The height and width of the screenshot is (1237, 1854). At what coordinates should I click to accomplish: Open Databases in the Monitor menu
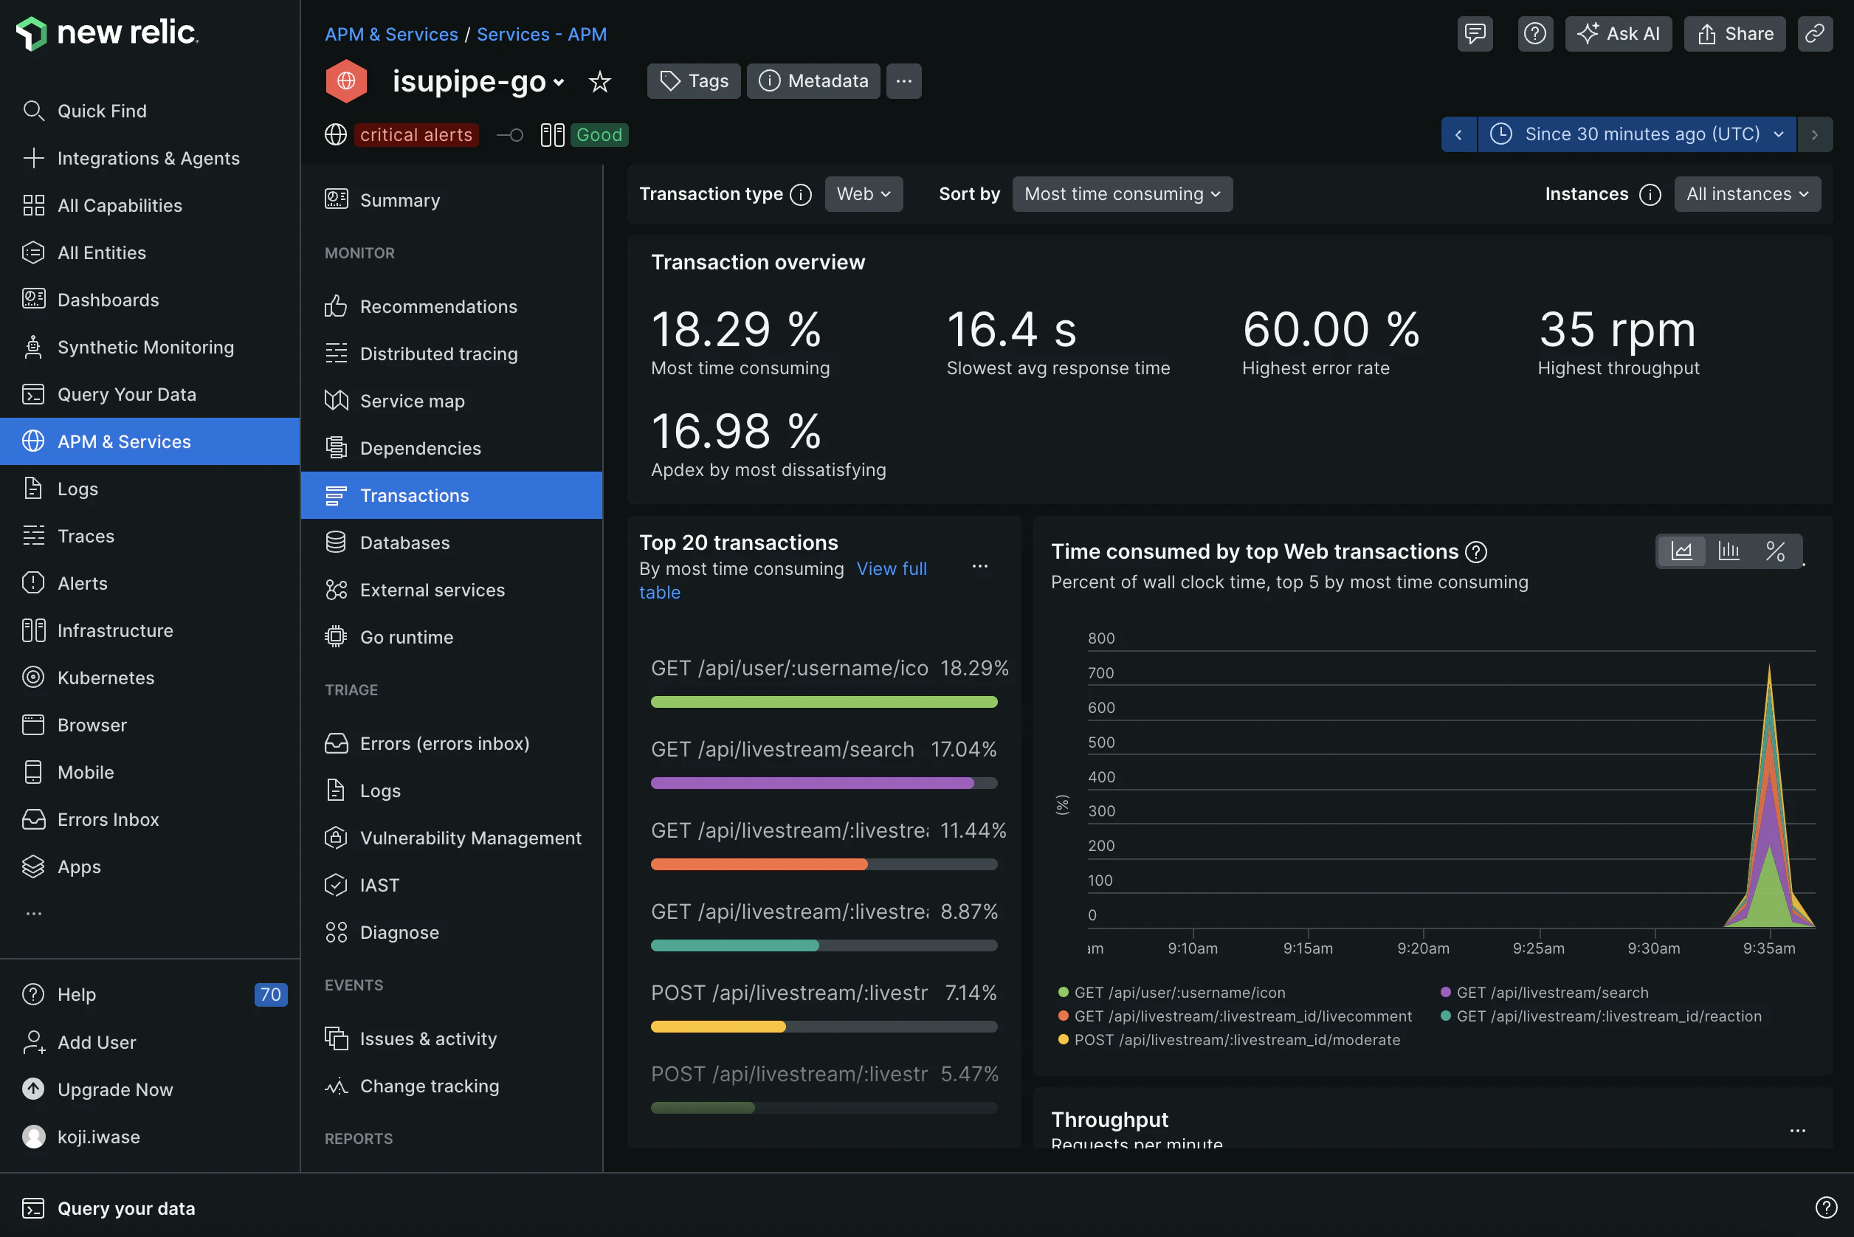(x=451, y=542)
